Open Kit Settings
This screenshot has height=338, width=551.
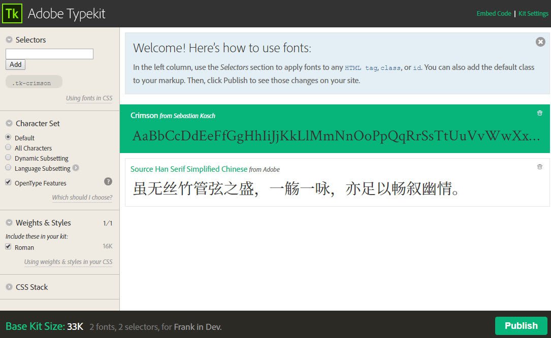pyautogui.click(x=533, y=13)
